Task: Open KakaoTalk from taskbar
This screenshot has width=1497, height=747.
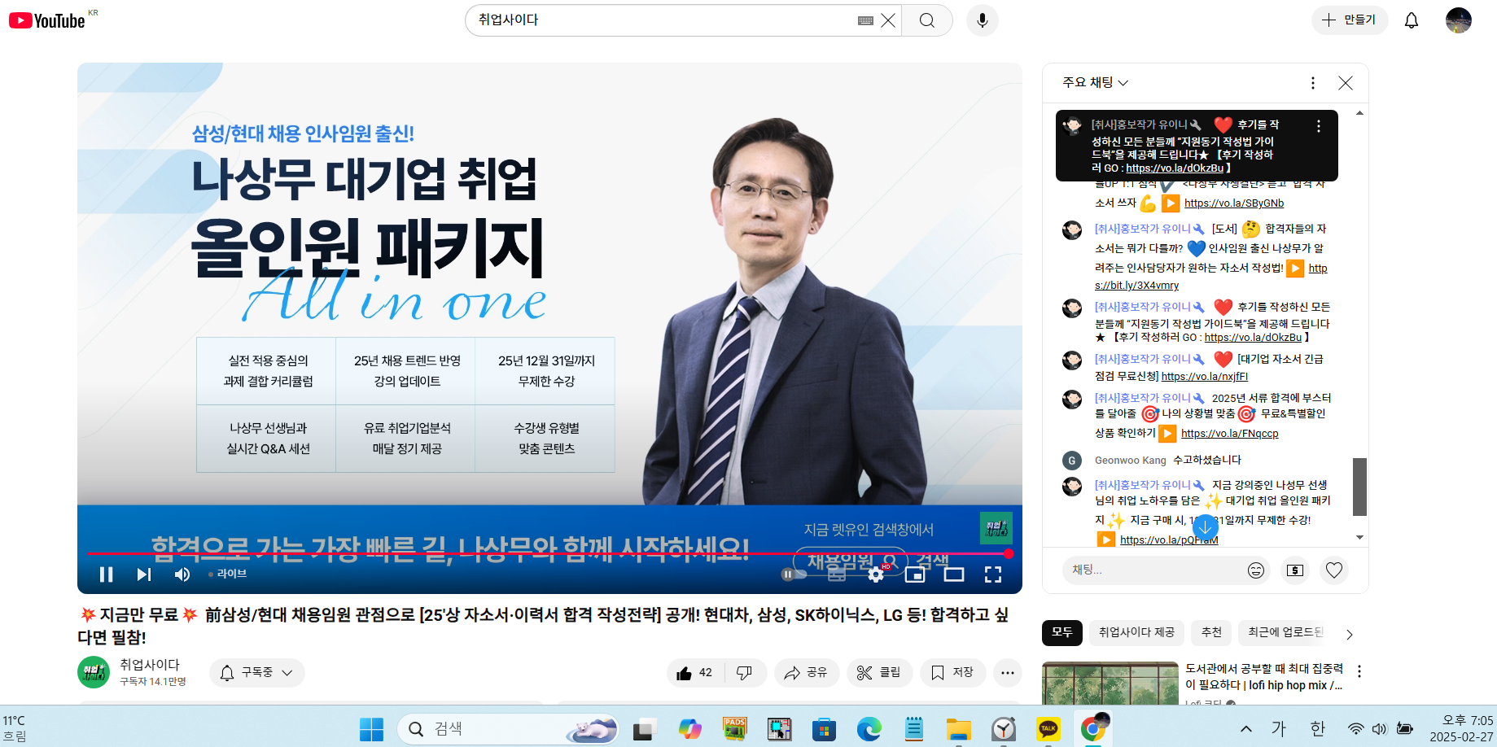Action: [1048, 729]
